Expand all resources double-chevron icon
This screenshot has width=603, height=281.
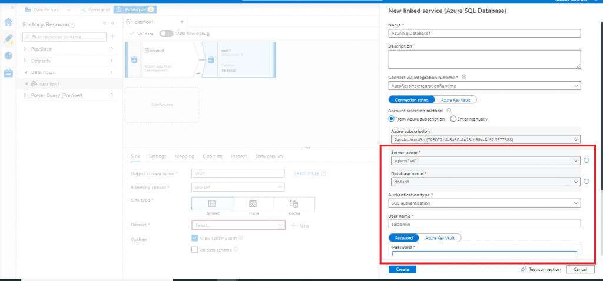pos(105,24)
